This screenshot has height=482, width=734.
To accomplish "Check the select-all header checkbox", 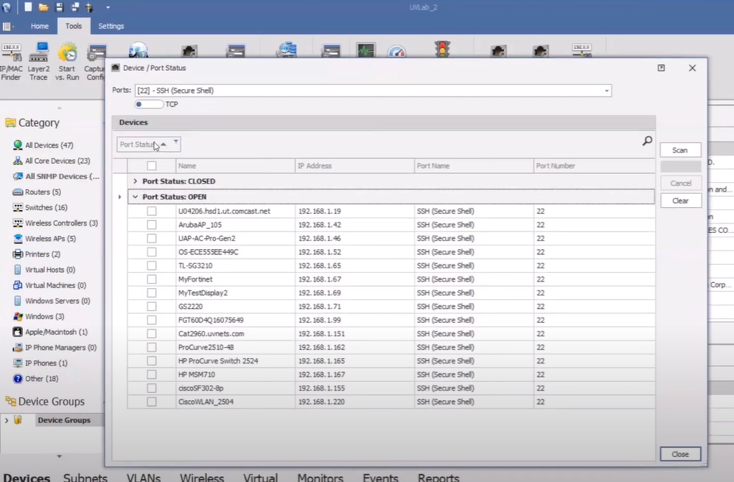I will (x=152, y=166).
